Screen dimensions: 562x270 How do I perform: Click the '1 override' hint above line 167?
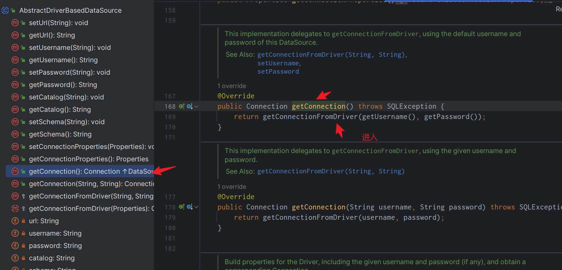(x=232, y=86)
